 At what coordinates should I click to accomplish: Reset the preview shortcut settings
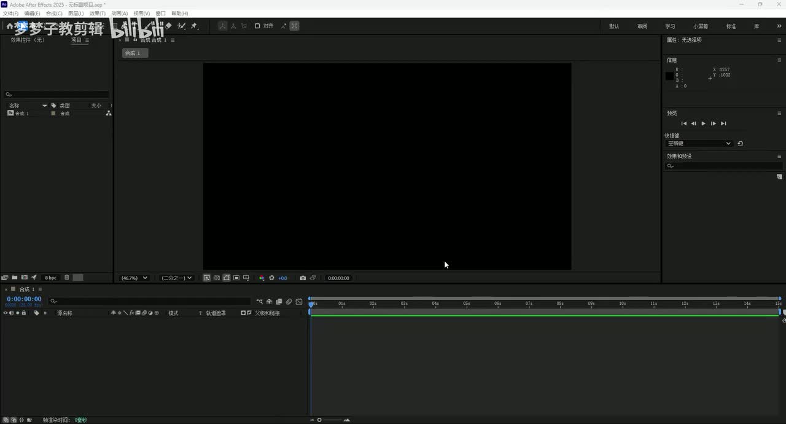pos(740,143)
